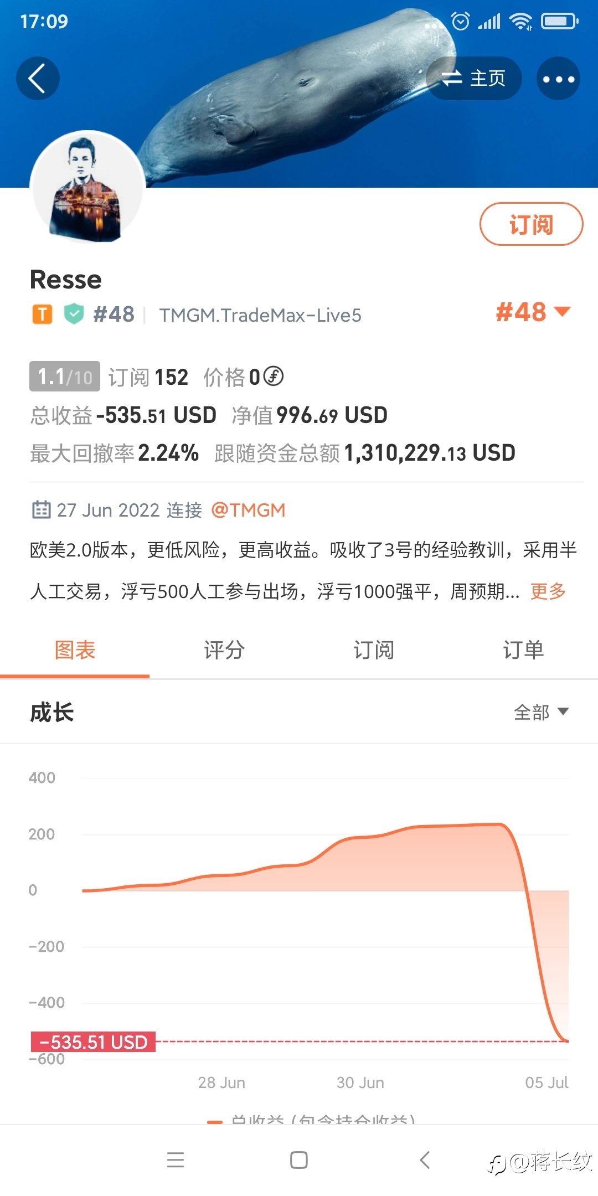Image resolution: width=598 pixels, height=1196 pixels.
Task: Tap the 订阅 subscribe button
Action: (531, 224)
